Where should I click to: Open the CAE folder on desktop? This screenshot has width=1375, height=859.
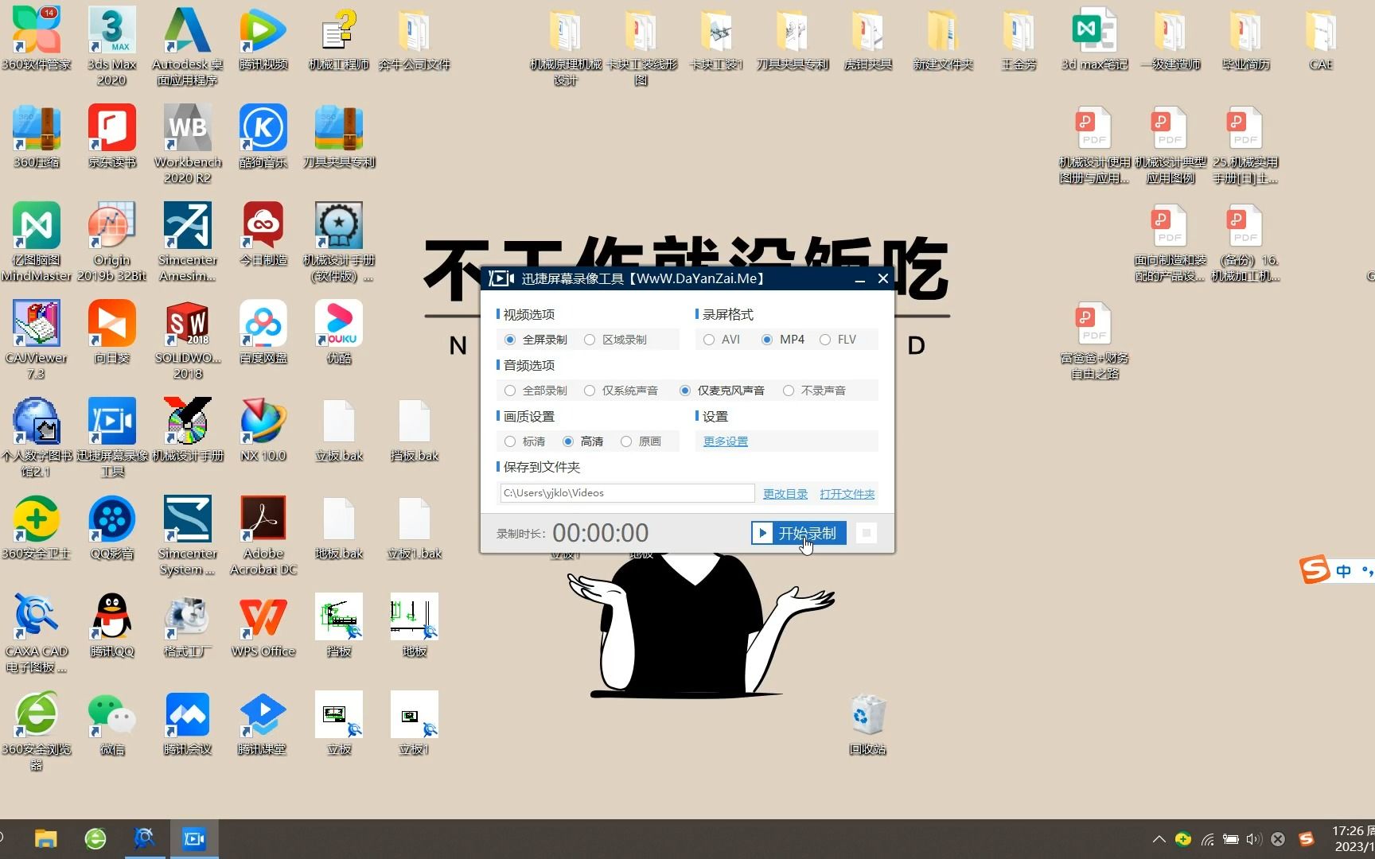1322,38
